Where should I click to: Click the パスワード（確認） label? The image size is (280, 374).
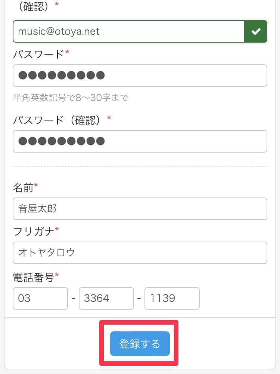57,120
